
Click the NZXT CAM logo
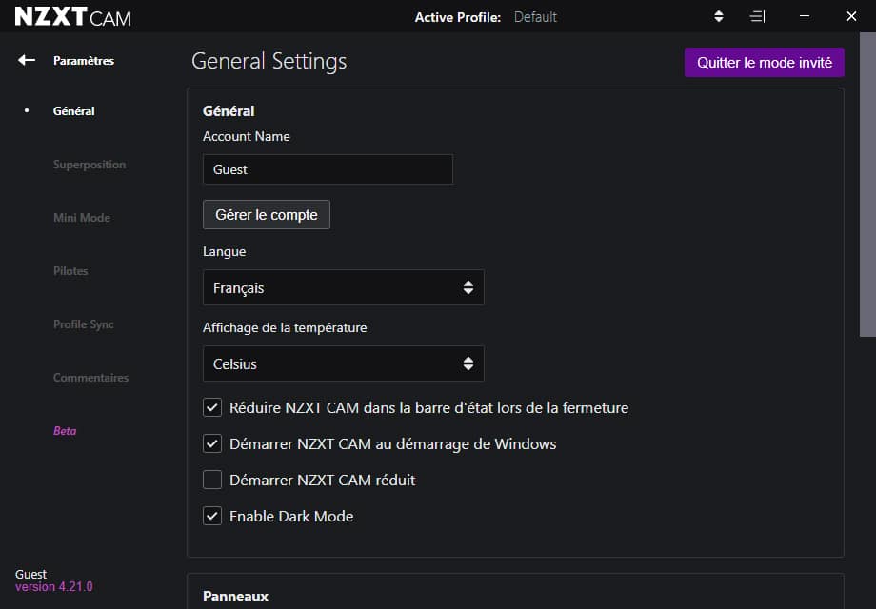72,17
